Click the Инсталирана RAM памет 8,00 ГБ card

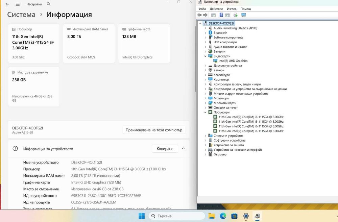pyautogui.click(x=89, y=44)
